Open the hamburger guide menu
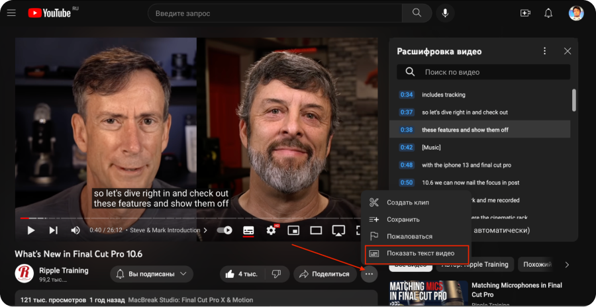Image resolution: width=596 pixels, height=307 pixels. [x=11, y=13]
